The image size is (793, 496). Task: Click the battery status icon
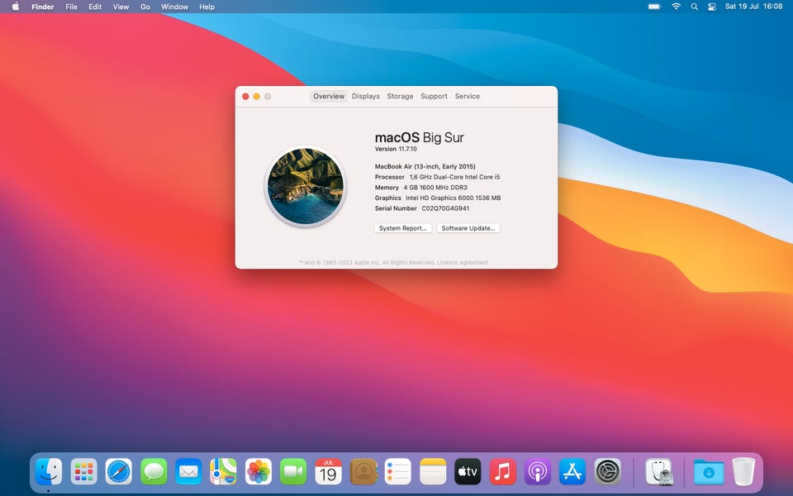(654, 7)
